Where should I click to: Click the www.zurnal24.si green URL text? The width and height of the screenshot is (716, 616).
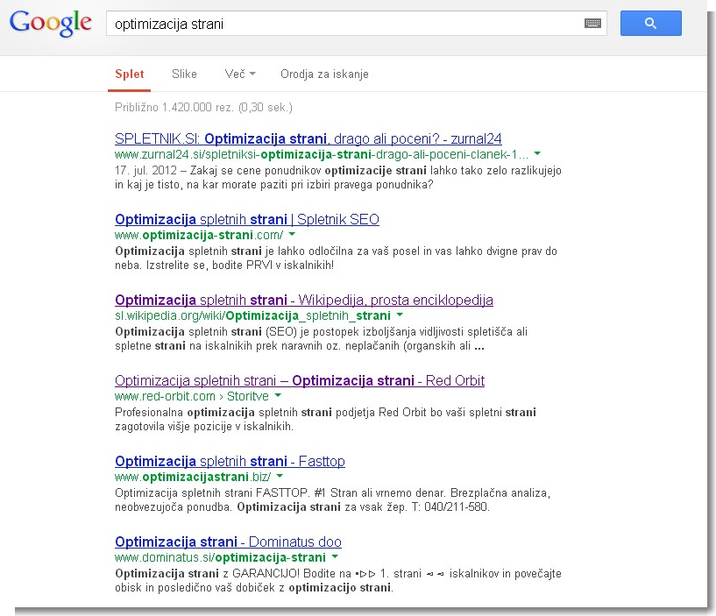pos(322,154)
